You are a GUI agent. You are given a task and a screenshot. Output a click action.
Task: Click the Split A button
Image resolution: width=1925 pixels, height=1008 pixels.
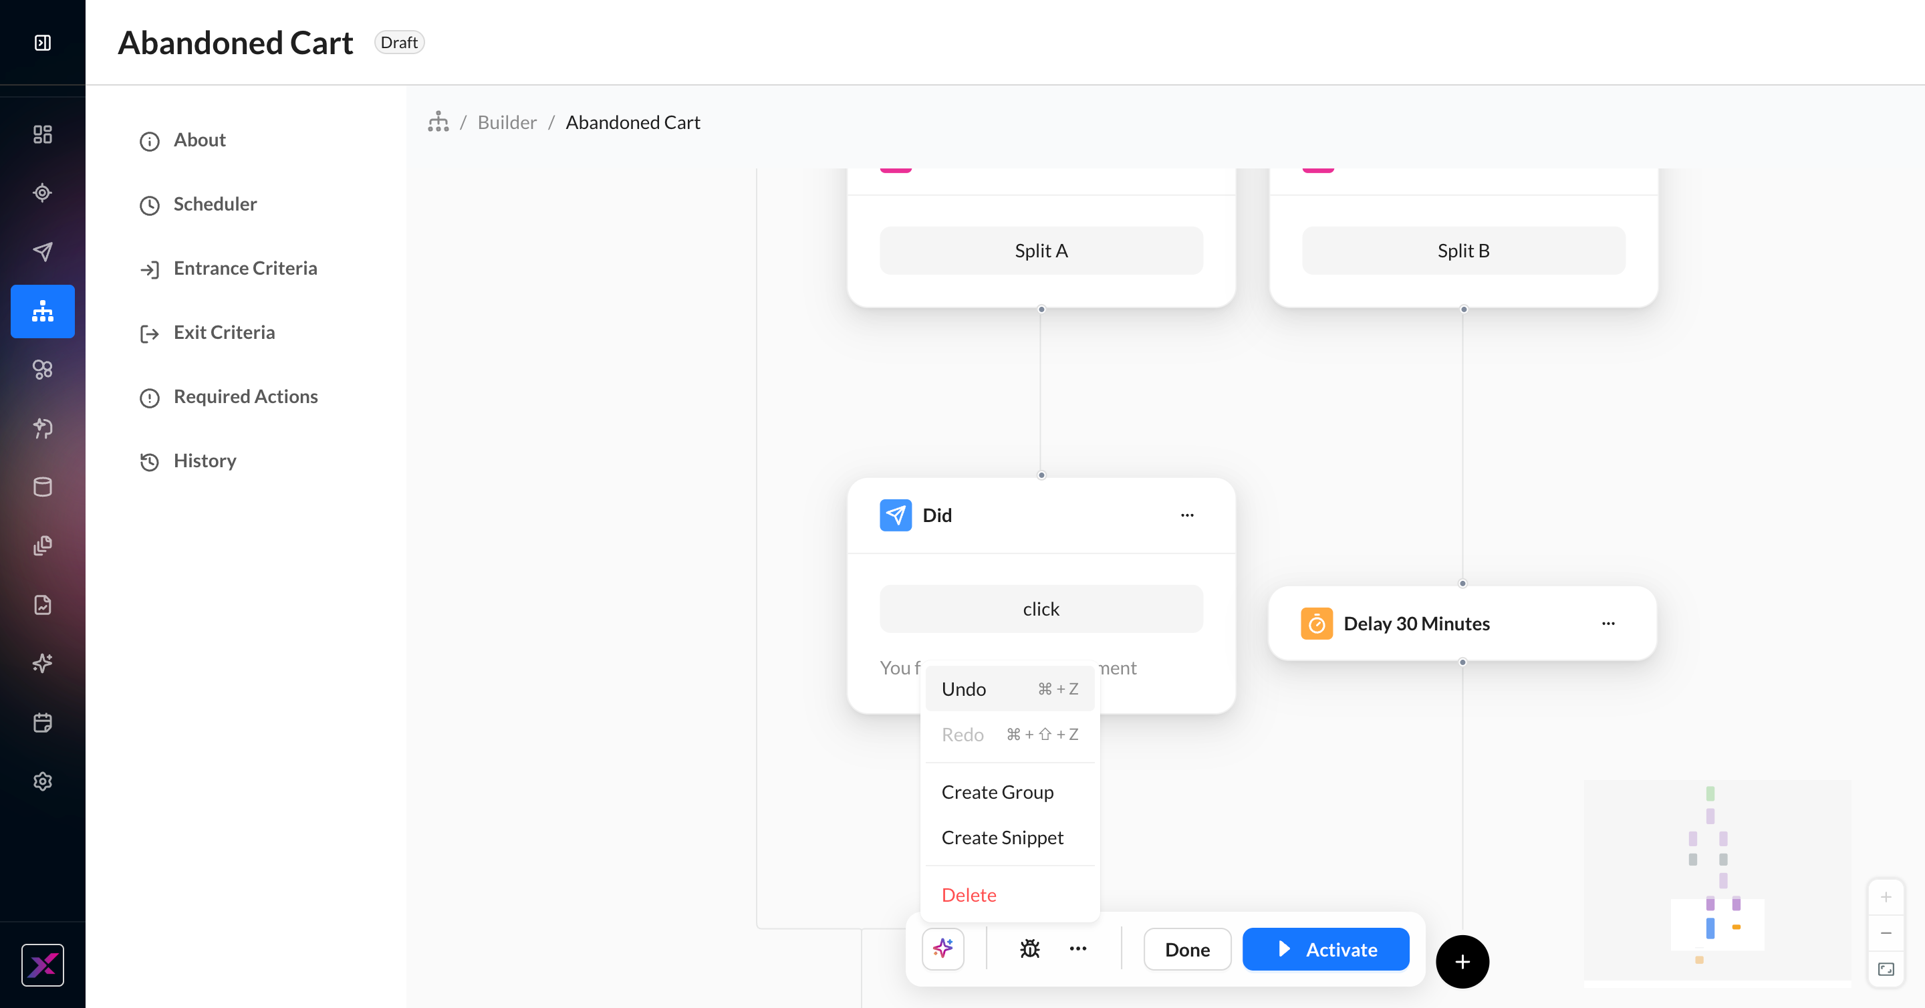(x=1041, y=250)
